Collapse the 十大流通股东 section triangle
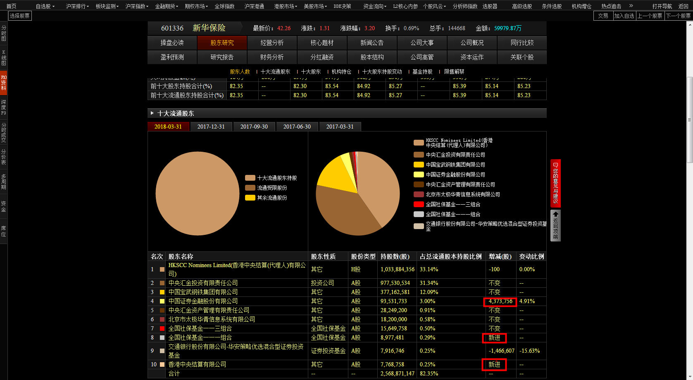The image size is (693, 380). tap(152, 113)
